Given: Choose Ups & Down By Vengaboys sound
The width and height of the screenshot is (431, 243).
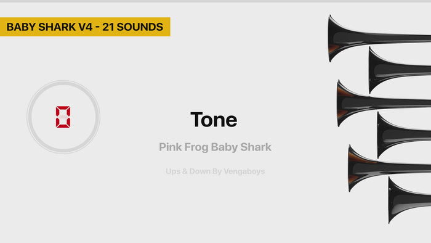Looking at the screenshot, I should coord(215,171).
